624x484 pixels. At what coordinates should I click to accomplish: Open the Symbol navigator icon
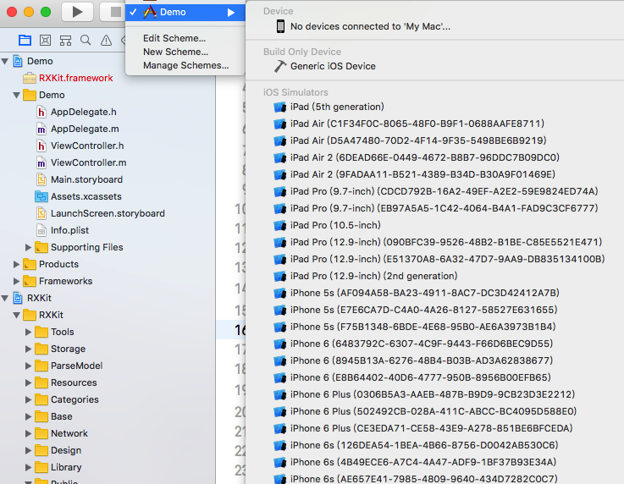(x=66, y=40)
